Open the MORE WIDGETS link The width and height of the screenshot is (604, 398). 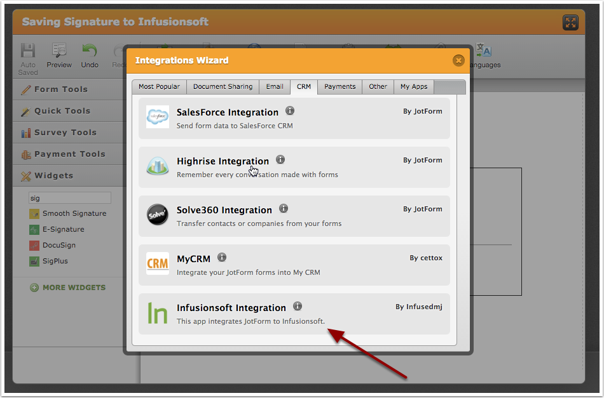(74, 288)
